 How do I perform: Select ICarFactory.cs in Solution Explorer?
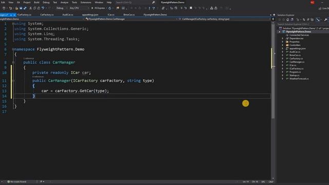(x=296, y=68)
